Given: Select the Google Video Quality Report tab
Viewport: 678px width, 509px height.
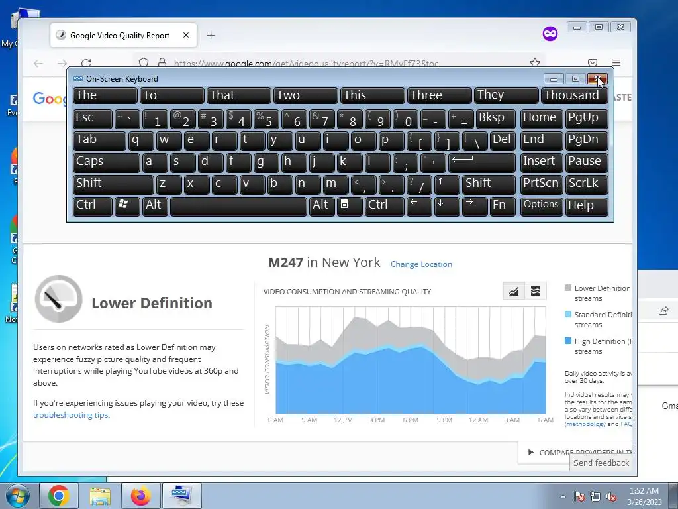Looking at the screenshot, I should (123, 36).
